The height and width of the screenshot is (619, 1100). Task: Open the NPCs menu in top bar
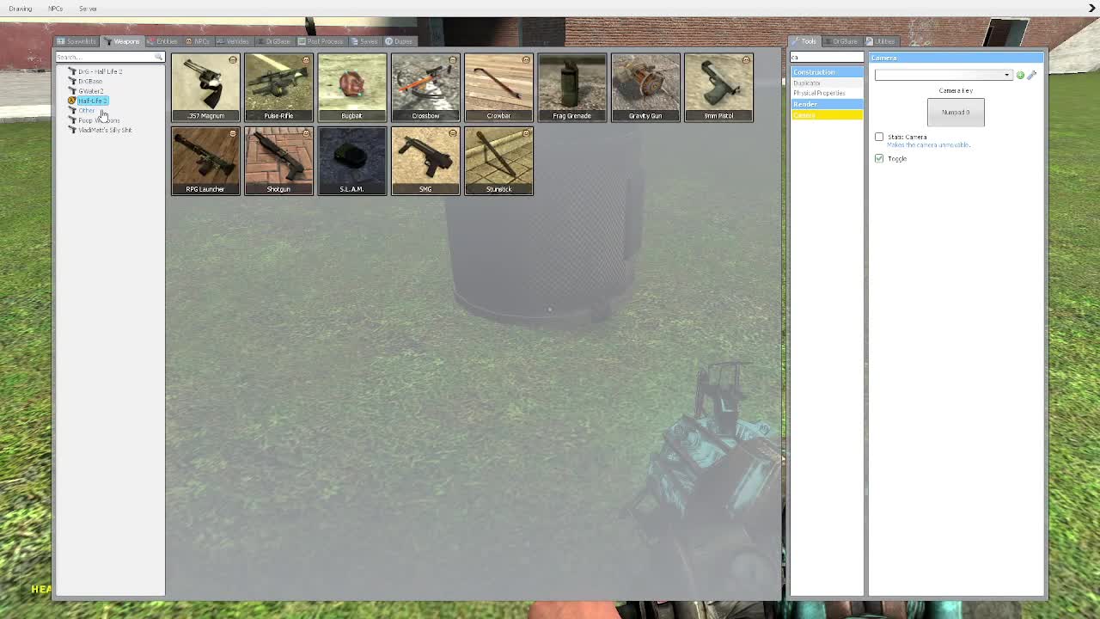tap(55, 9)
